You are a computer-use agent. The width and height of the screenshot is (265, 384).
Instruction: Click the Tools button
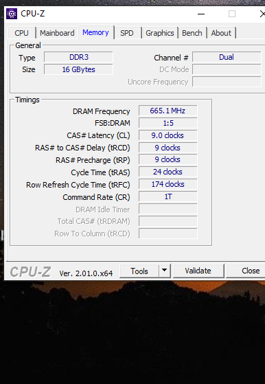(139, 271)
